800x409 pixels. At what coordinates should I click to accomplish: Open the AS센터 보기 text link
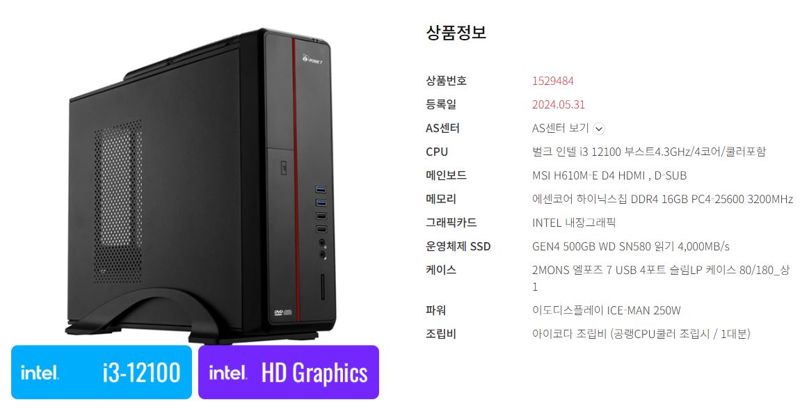pos(560,128)
